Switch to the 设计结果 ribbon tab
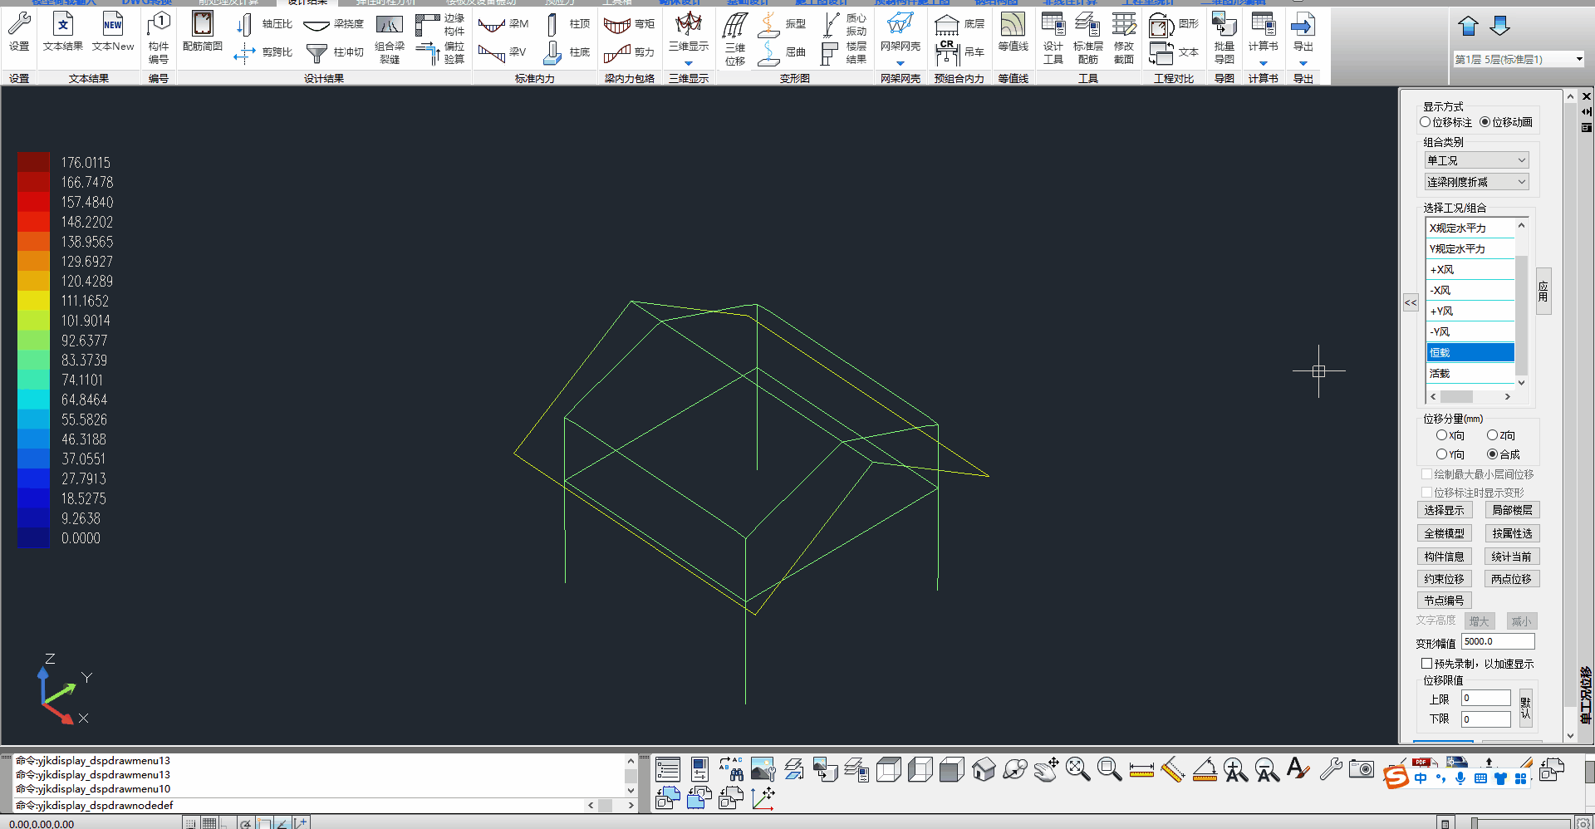 pos(307,2)
